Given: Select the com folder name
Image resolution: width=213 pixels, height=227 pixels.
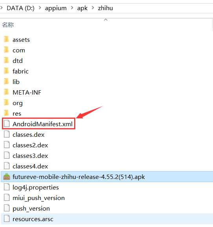Looking at the screenshot, I should pyautogui.click(x=19, y=50).
